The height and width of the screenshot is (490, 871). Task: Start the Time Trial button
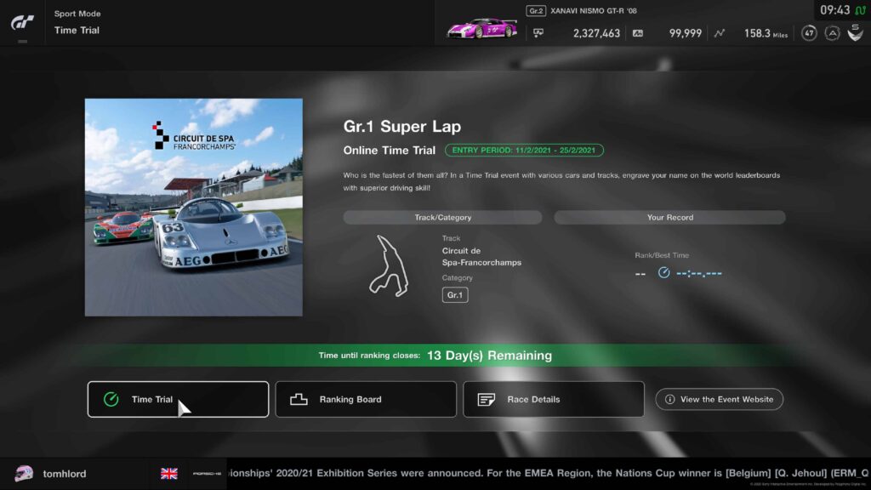pos(178,399)
